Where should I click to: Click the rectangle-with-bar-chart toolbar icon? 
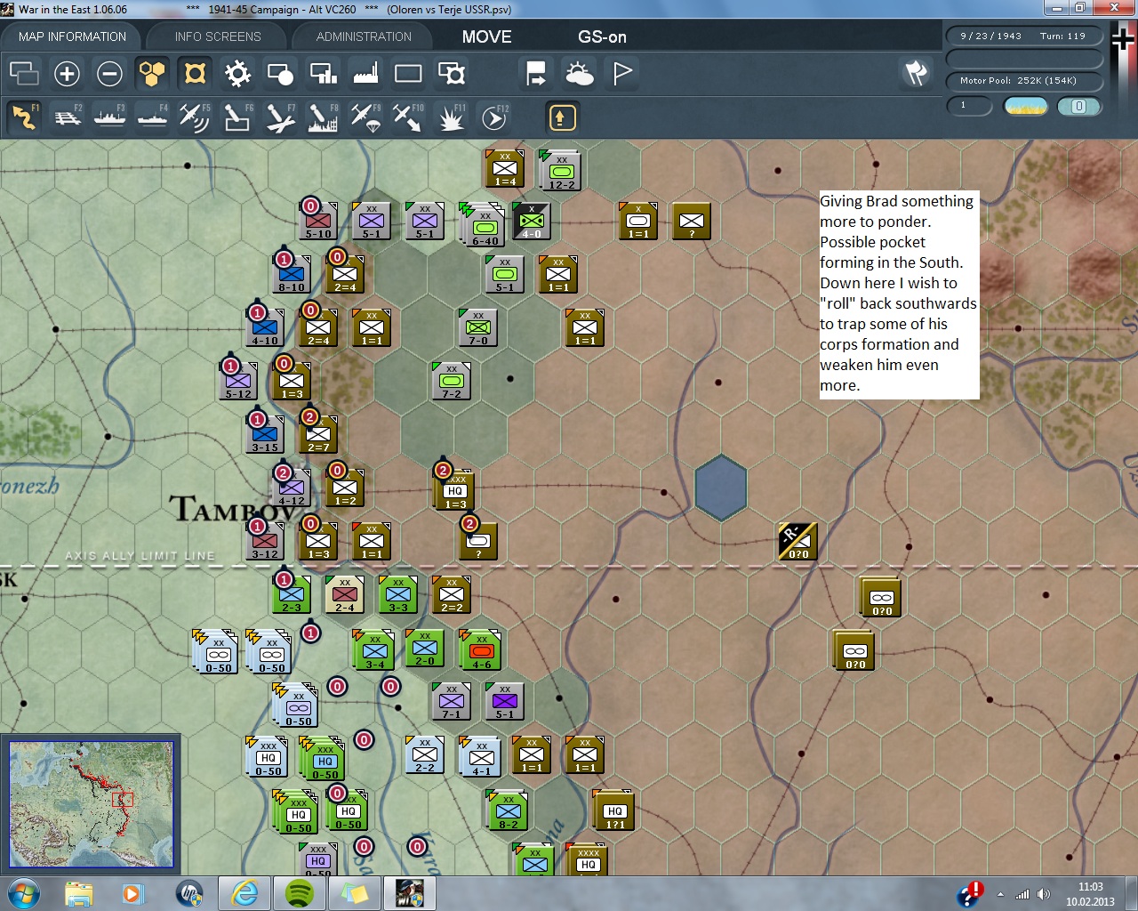pos(323,73)
